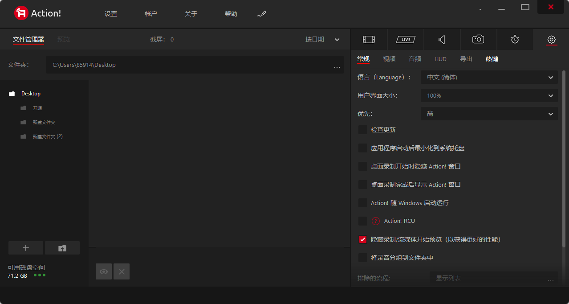The height and width of the screenshot is (304, 569).
Task: Click the plus button to add a folder
Action: click(x=25, y=247)
